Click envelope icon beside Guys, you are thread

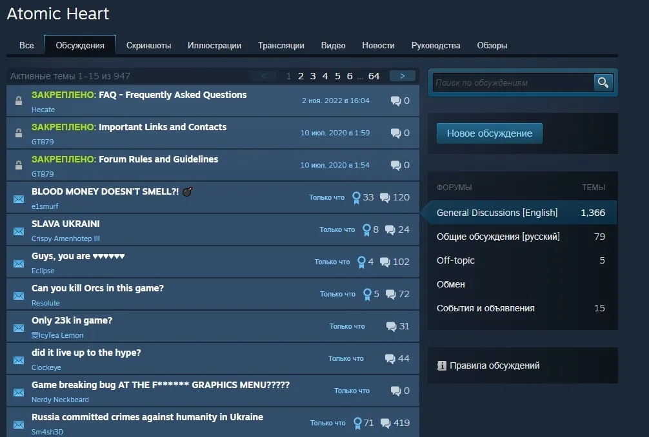19,264
